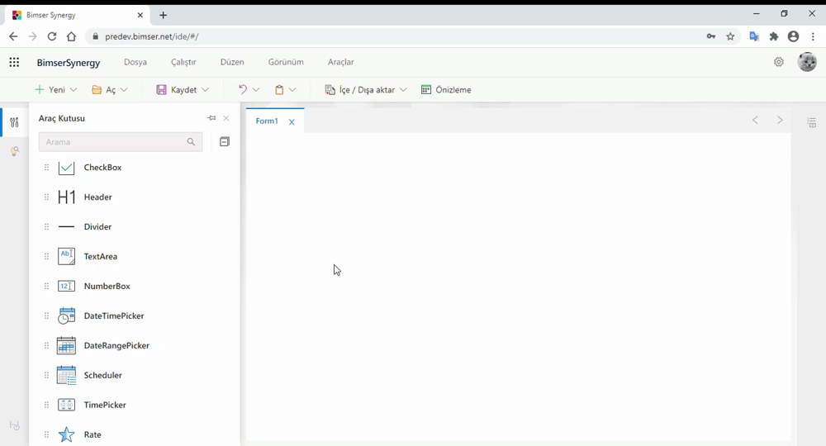The image size is (826, 446).
Task: Expand the Kaydet dropdown arrow
Action: 205,90
